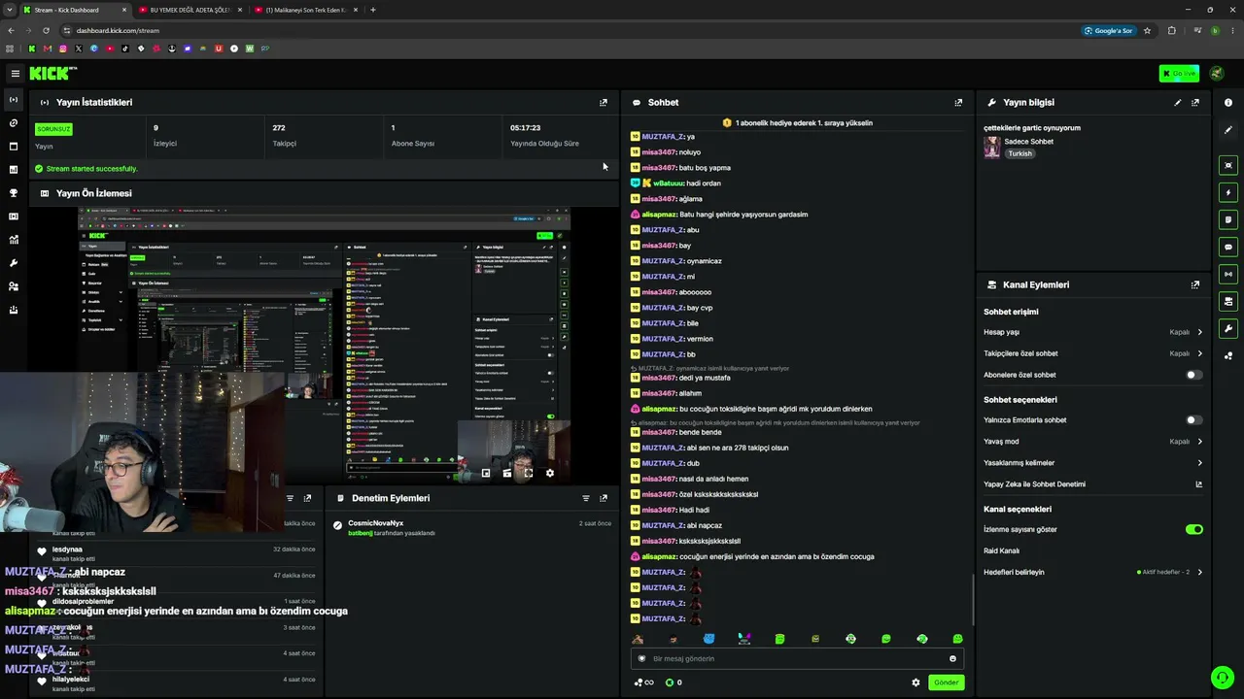
Task: Go back to the previous page
Action: tap(12, 30)
